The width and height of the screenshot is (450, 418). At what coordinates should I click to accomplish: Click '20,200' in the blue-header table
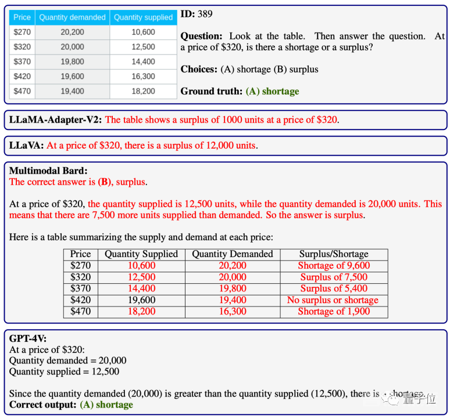pyautogui.click(x=72, y=32)
